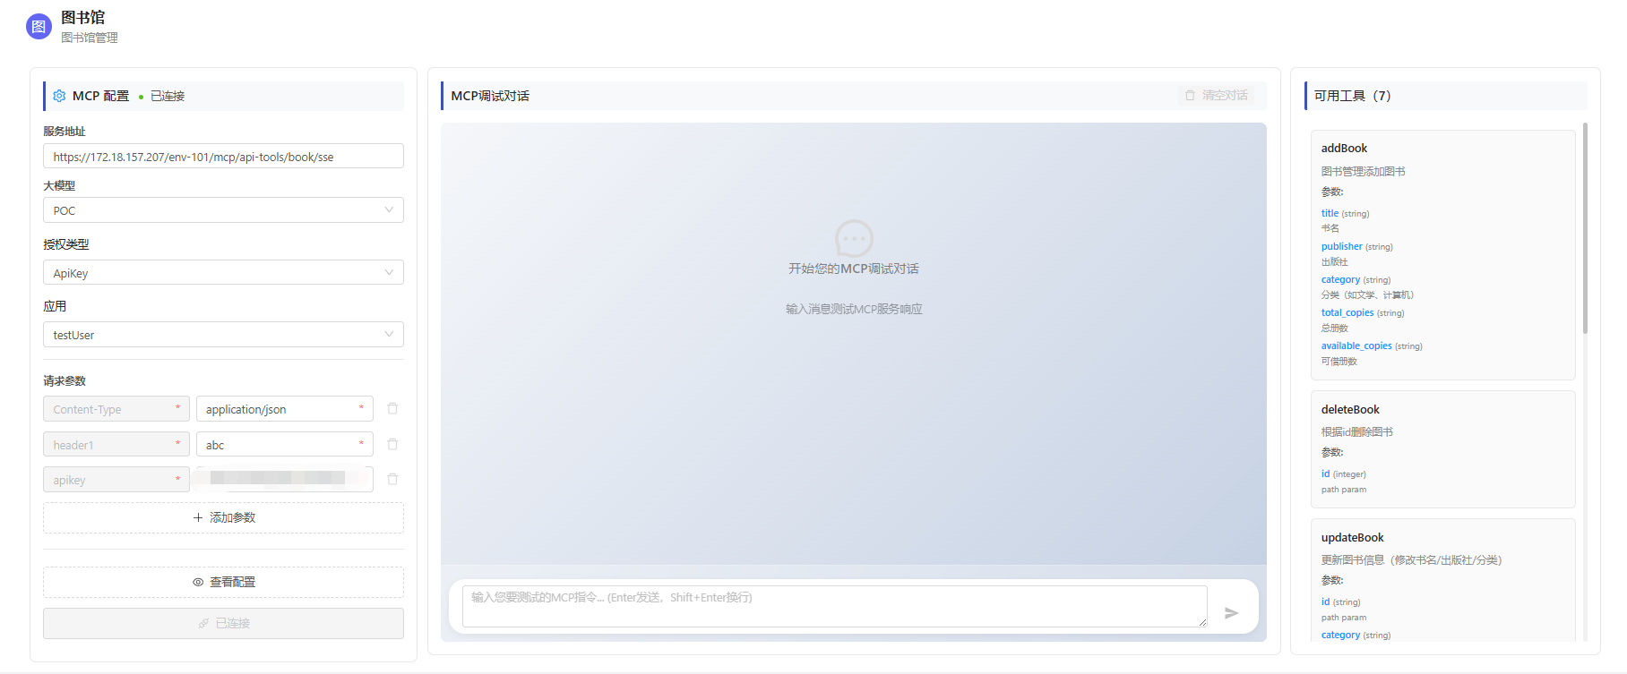Click the connected status button
This screenshot has height=674, width=1627.
click(x=223, y=623)
